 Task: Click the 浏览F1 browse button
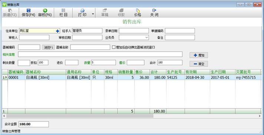49,48
